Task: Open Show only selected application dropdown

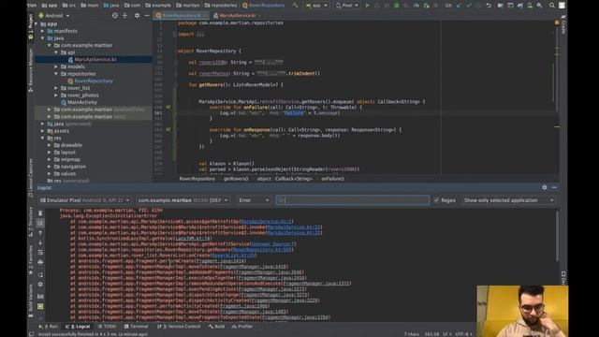Action: coord(508,200)
